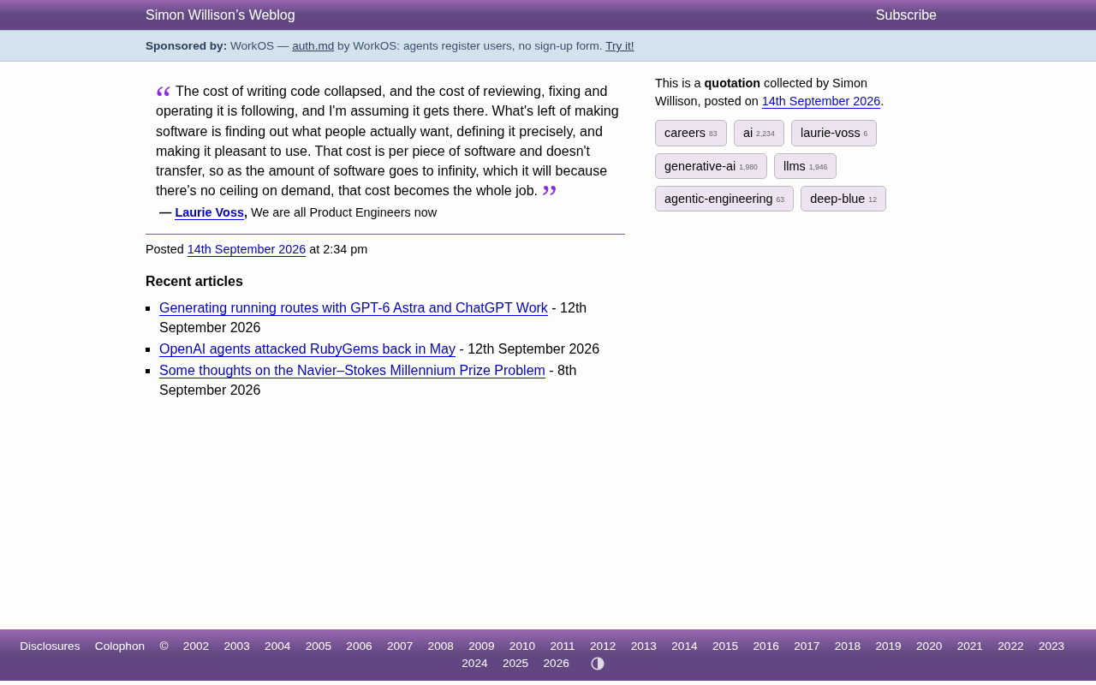This screenshot has height=685, width=1096.
Task: Go to the 2020 archive
Action: (x=929, y=646)
